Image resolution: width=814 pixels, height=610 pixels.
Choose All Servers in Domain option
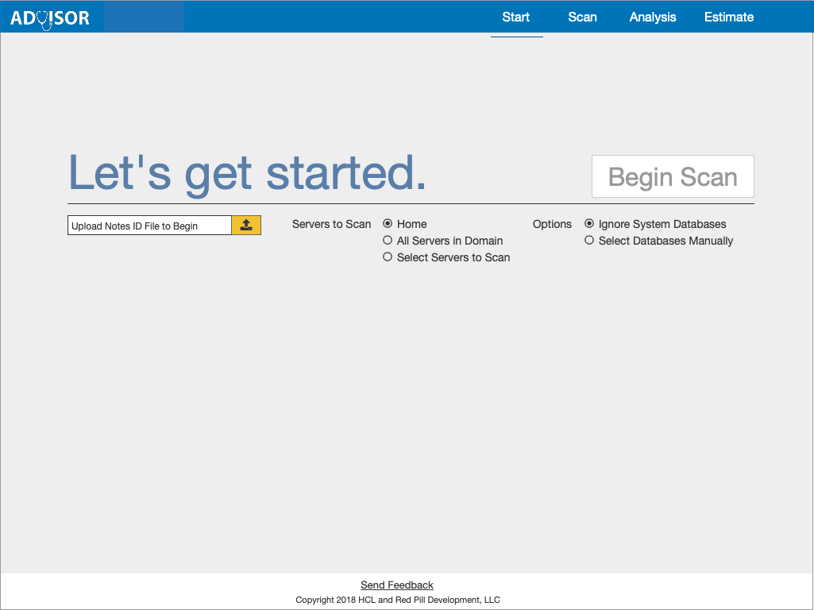click(388, 241)
